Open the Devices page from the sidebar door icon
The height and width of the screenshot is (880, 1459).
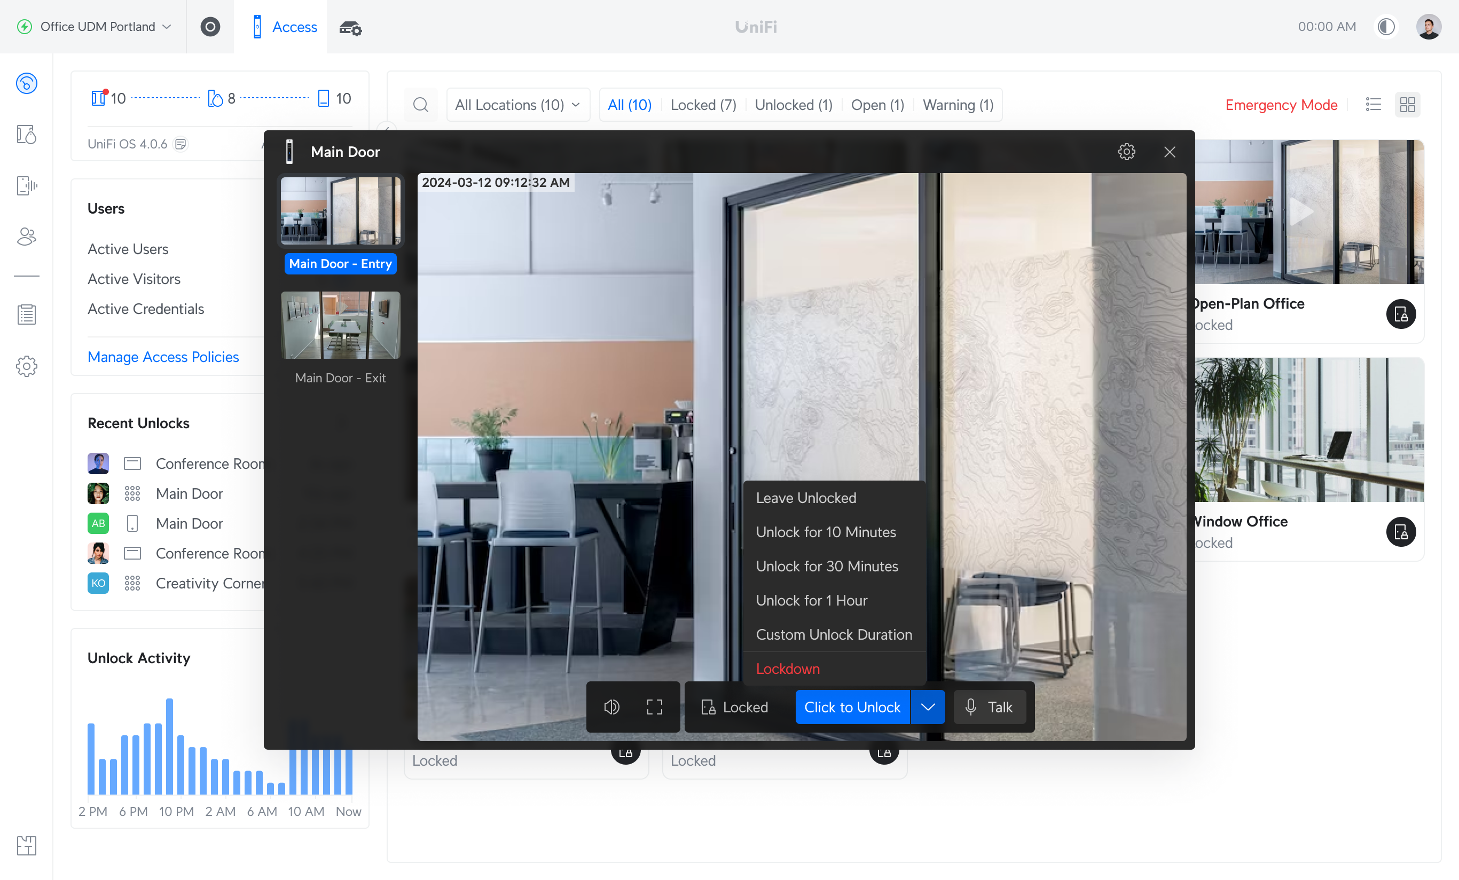pyautogui.click(x=26, y=135)
